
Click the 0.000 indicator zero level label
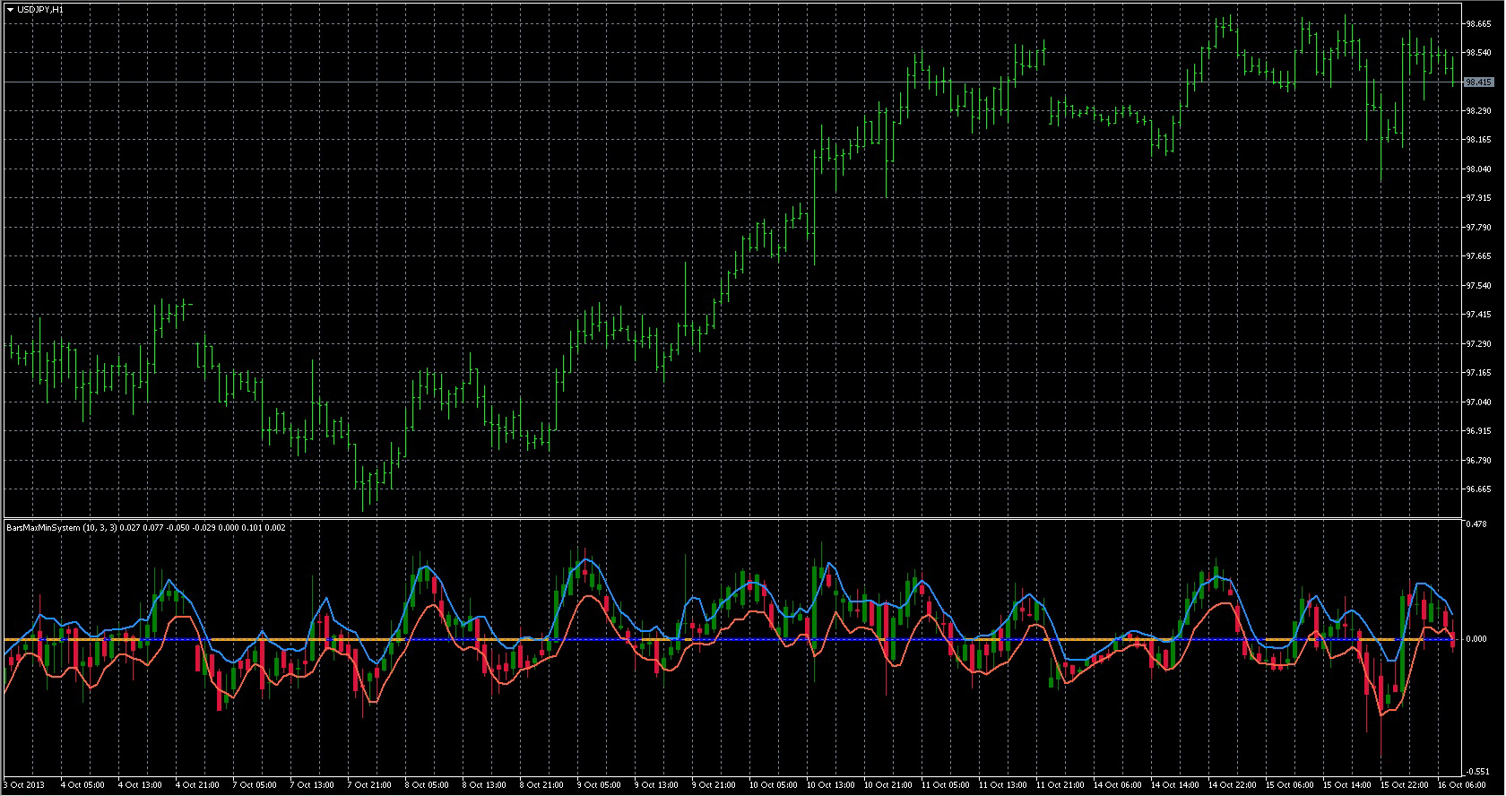(1476, 639)
